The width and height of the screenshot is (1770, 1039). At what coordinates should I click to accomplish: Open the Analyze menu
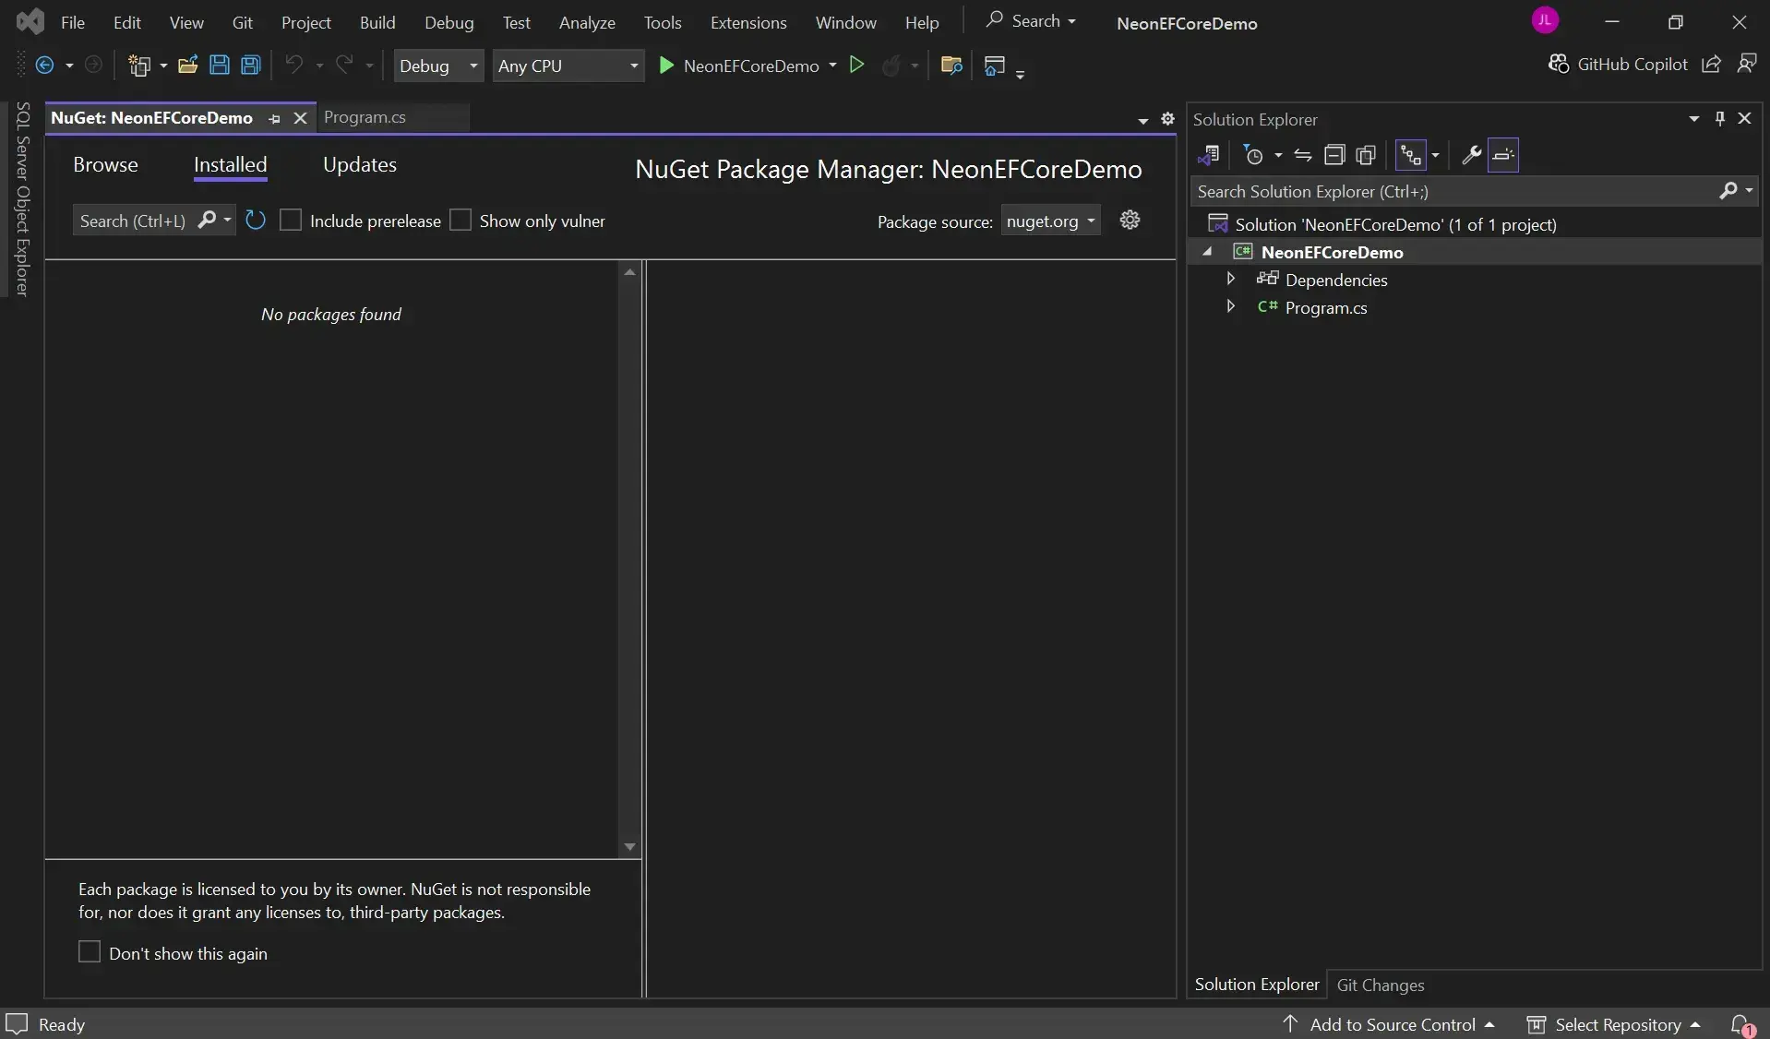click(587, 22)
